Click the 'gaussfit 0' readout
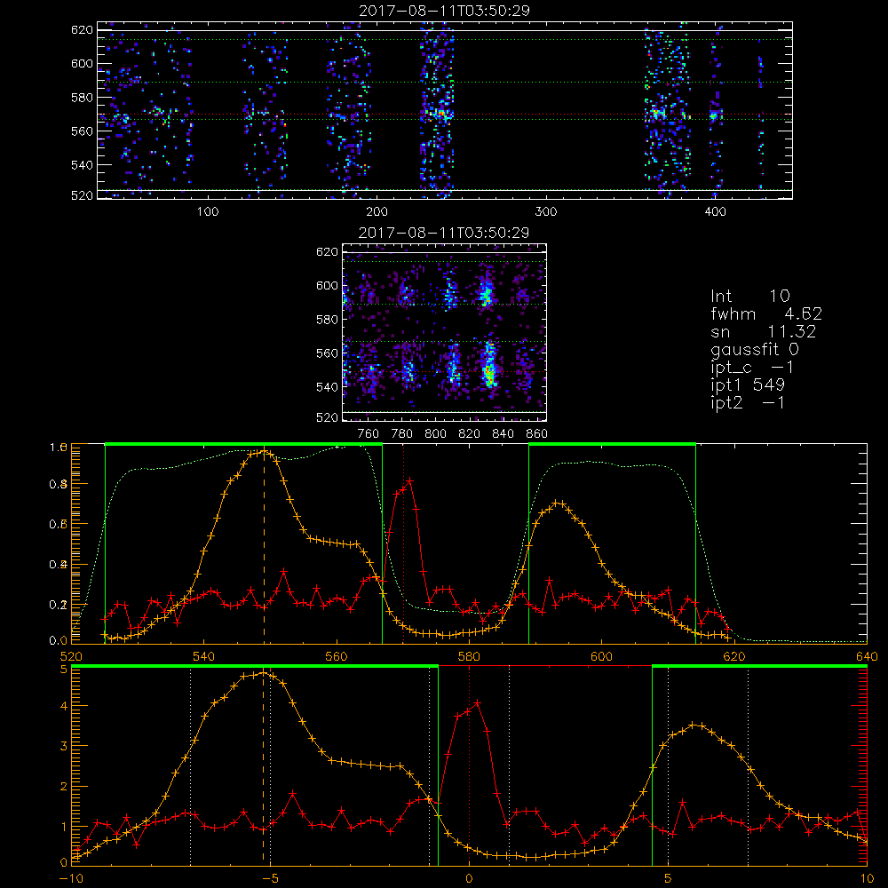Image resolution: width=888 pixels, height=888 pixels. pyautogui.click(x=754, y=349)
